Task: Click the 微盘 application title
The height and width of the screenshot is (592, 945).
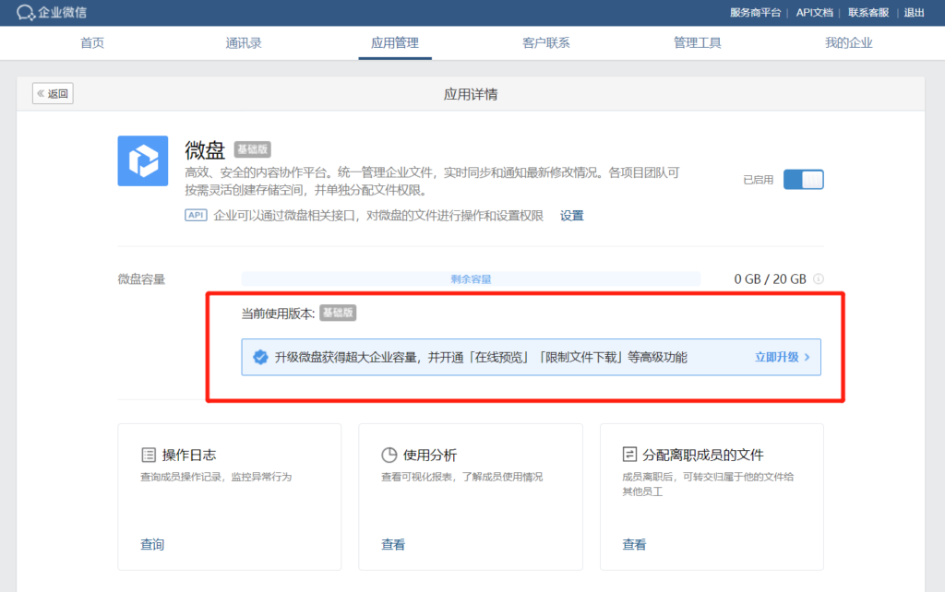Action: click(205, 149)
